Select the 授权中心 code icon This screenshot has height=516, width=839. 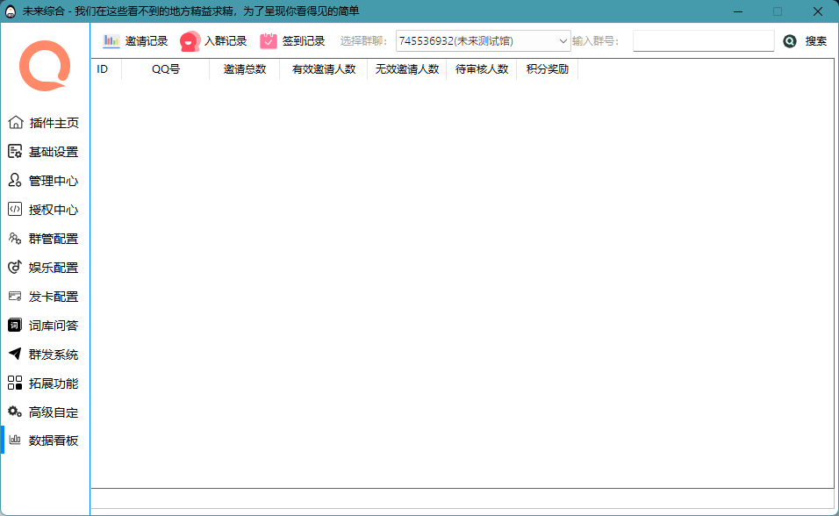tap(15, 210)
